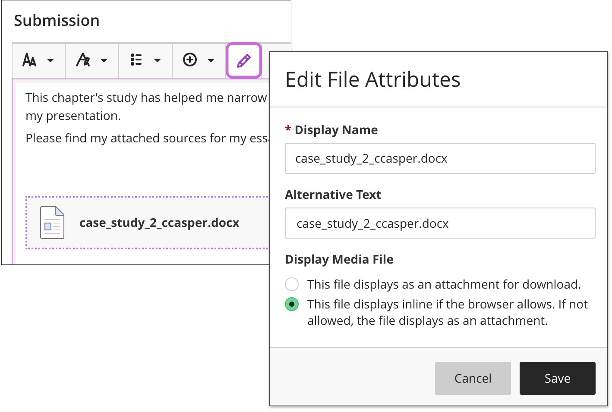This screenshot has height=412, width=612.
Task: Select the attached case_study_2_ccasper.docx file name
Action: click(159, 223)
